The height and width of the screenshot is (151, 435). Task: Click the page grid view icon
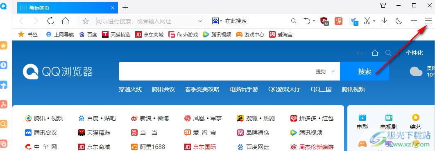tap(360, 53)
